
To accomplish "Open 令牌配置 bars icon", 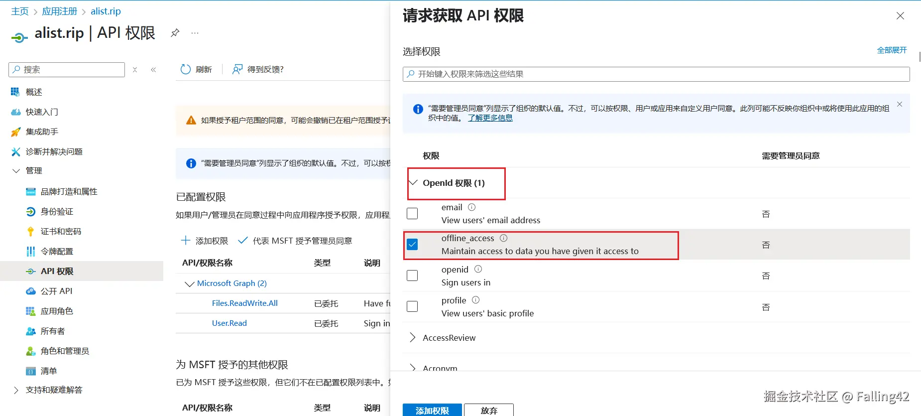I will (31, 251).
